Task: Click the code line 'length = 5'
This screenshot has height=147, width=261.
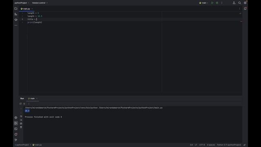Action: point(33,13)
